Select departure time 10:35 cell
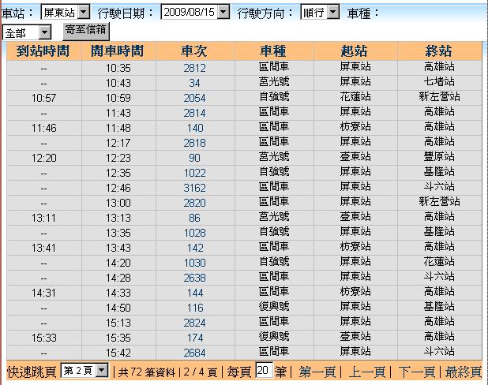Viewport: 488px width, 385px height. 118,68
